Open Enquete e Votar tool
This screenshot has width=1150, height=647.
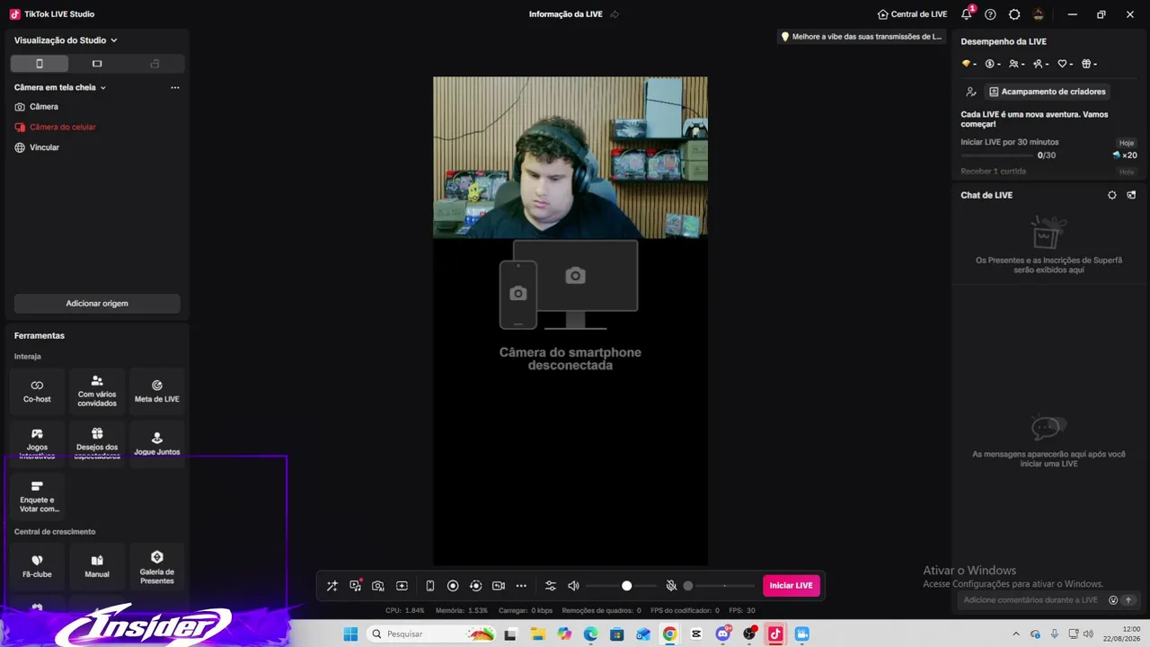37,497
